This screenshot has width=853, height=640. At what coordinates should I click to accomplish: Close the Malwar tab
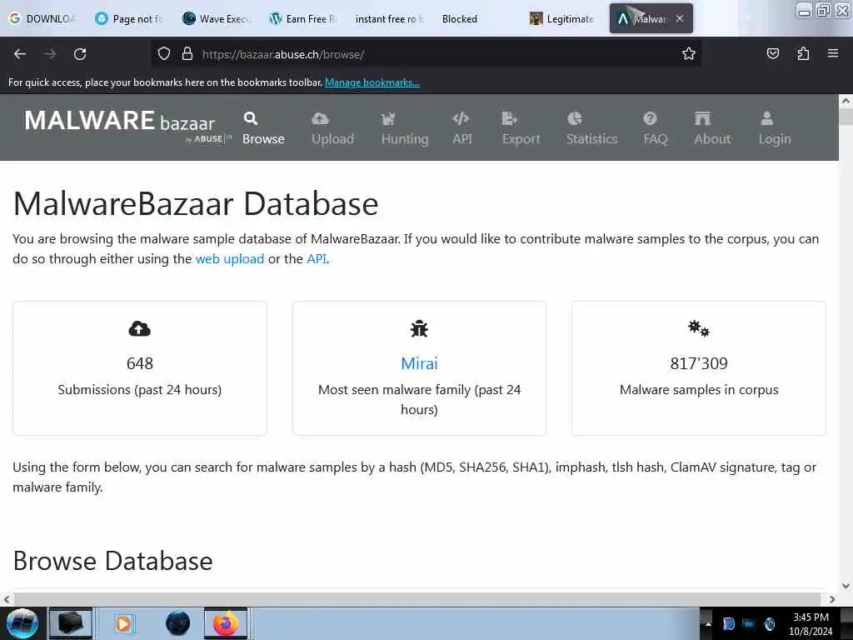click(680, 18)
